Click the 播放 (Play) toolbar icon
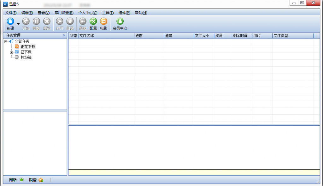This screenshot has width=323, height=186. 83,21
